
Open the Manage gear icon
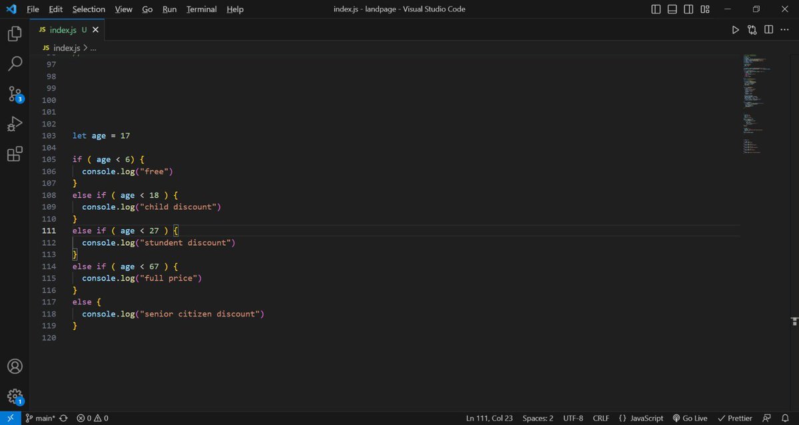coord(15,396)
